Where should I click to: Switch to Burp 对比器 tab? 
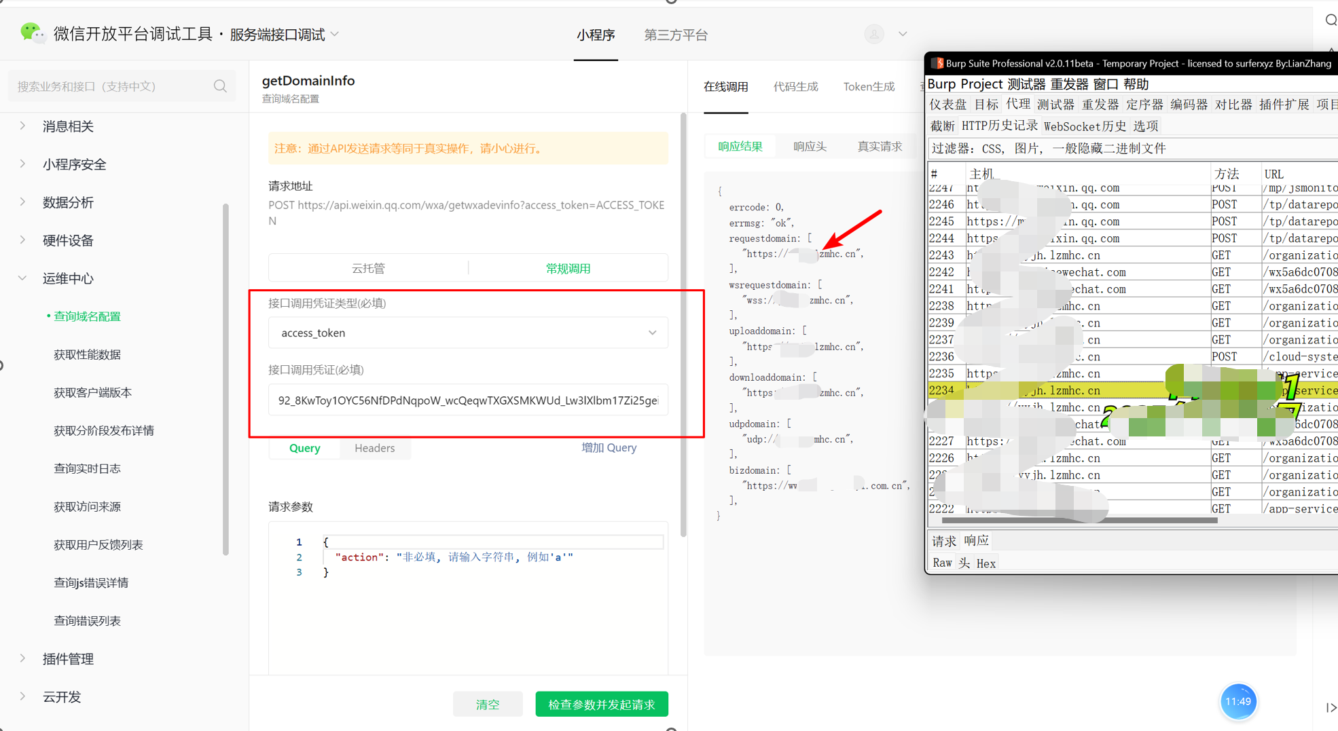1233,105
